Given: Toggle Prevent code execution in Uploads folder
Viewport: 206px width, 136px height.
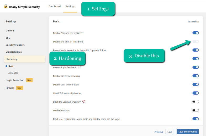Looking at the screenshot, I should click(196, 50).
